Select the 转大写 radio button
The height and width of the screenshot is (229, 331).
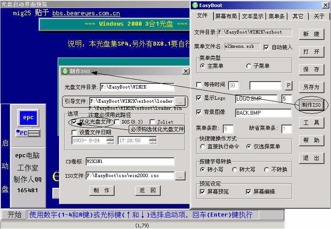point(235,170)
